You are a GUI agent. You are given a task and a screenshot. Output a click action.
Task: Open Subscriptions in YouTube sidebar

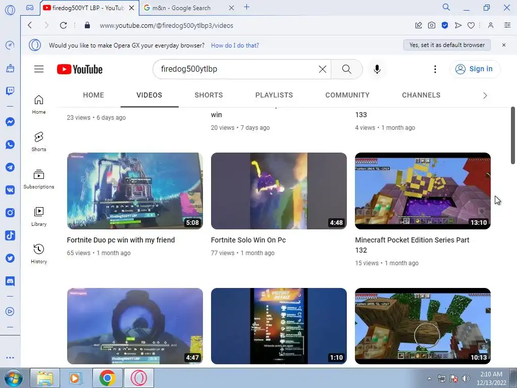pos(39,179)
